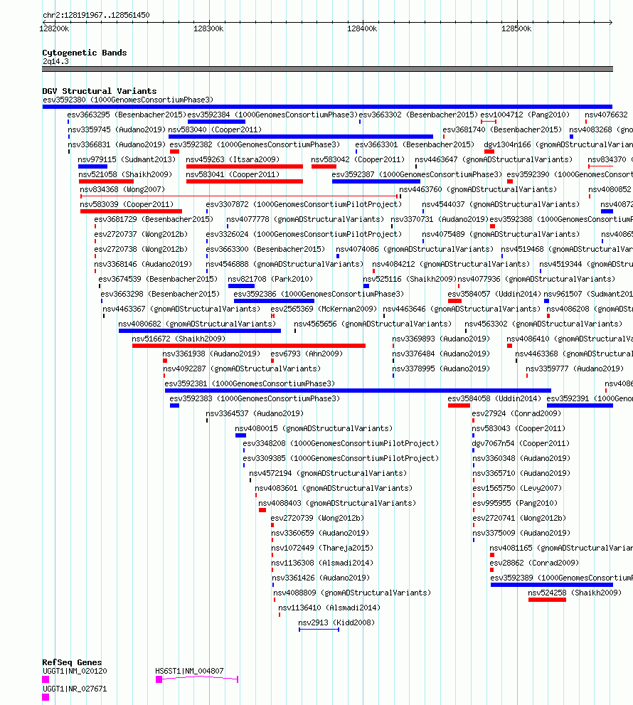Click the red nsv516672 variant bar

249,346
